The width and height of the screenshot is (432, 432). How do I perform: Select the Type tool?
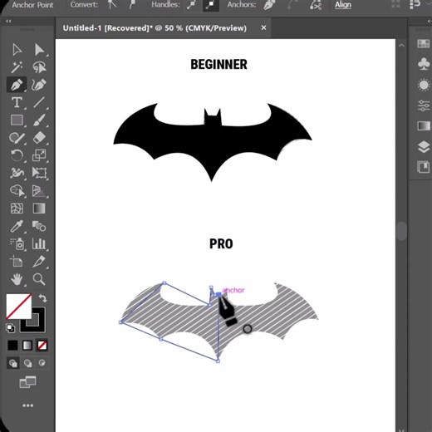pyautogui.click(x=17, y=102)
